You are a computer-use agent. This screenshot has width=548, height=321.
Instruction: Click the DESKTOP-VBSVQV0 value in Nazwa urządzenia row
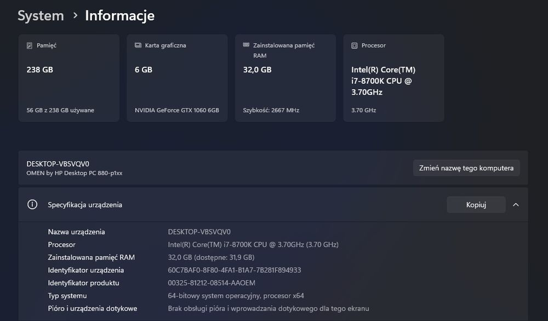pyautogui.click(x=199, y=232)
